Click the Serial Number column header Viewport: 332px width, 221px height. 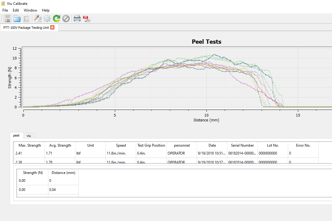[x=242, y=145]
